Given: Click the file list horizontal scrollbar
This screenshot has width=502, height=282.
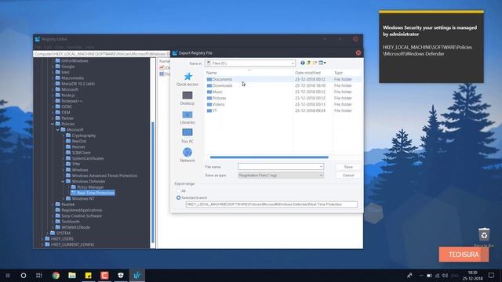Looking at the screenshot, I should 269,157.
